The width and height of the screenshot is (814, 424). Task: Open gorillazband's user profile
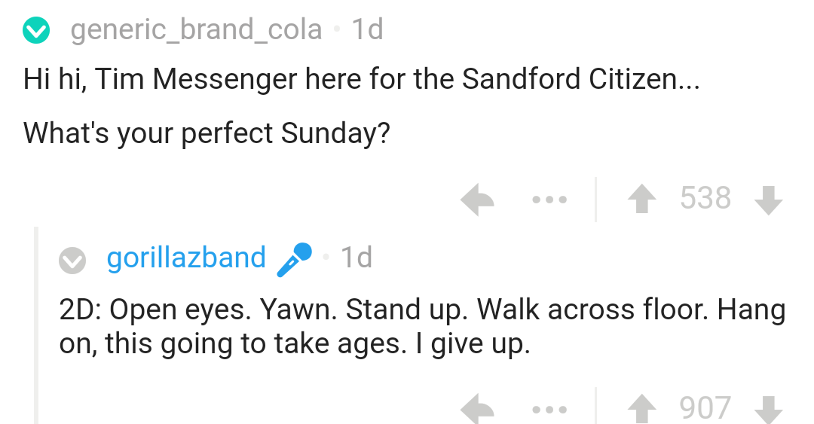(x=186, y=258)
